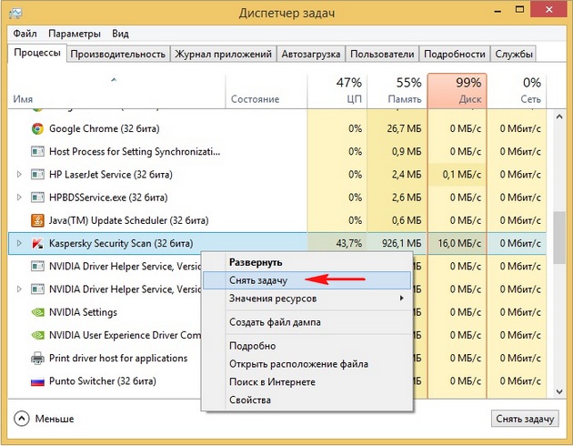Click the Print driver host printer icon
Screen dimensions: 573x446
(37, 359)
